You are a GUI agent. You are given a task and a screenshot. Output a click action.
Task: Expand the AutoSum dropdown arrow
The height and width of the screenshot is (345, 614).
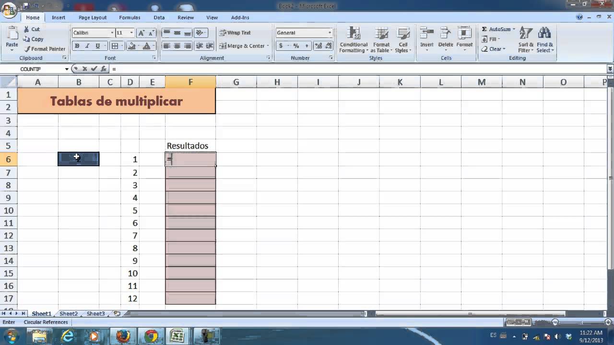514,29
